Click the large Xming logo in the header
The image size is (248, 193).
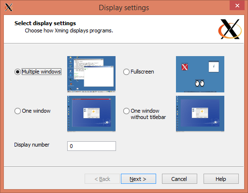(x=230, y=29)
